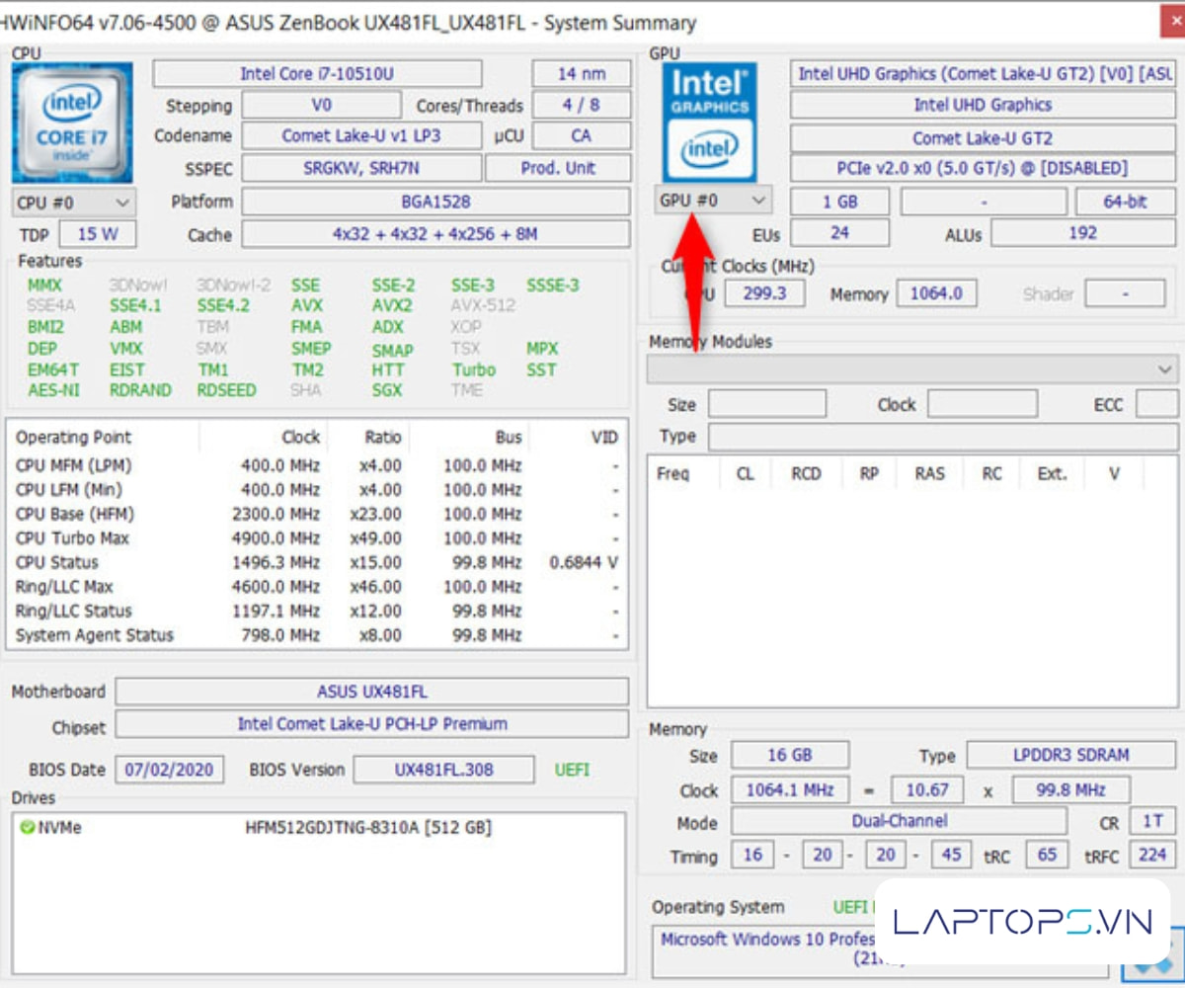Click the CPU Turbo Max 4900.0 MHz value

276,538
